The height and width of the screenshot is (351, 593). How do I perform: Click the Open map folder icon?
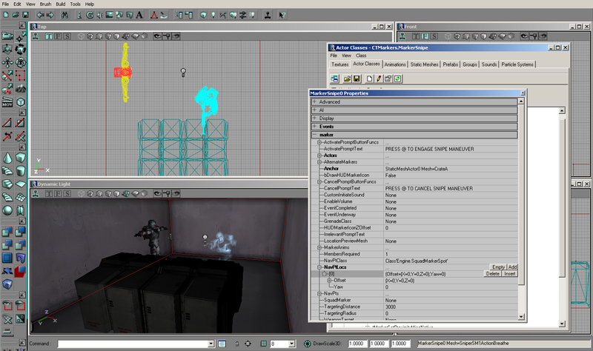(x=16, y=15)
